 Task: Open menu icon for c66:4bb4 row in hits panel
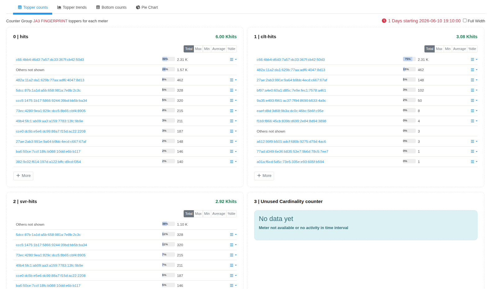coord(233,60)
